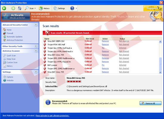Open Custom Scan from the sidebar
164x119 pixels.
pyautogui.click(x=12, y=63)
